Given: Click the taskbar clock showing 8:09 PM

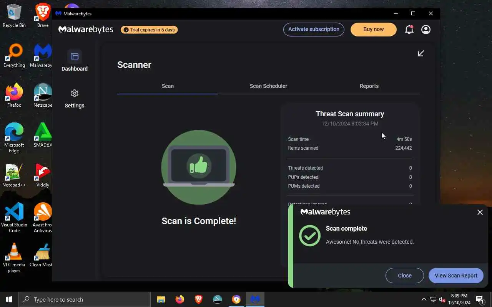Looking at the screenshot, I should pyautogui.click(x=459, y=299).
